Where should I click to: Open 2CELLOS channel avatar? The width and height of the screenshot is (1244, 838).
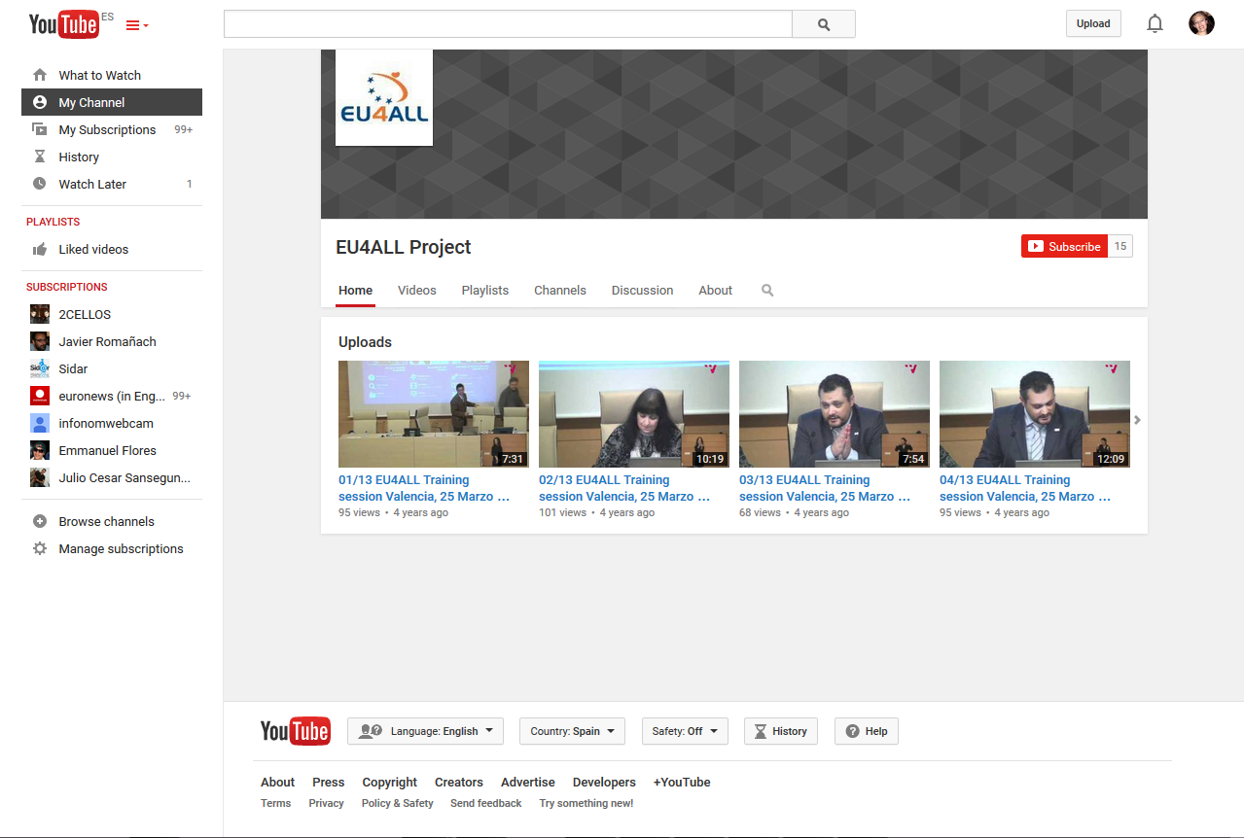point(40,314)
